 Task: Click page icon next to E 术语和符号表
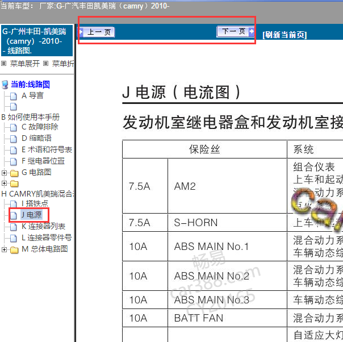click(13, 150)
